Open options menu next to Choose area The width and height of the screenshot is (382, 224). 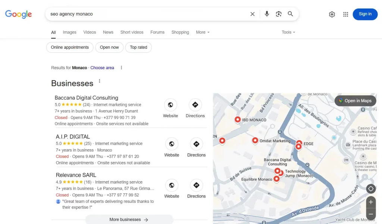pos(121,68)
